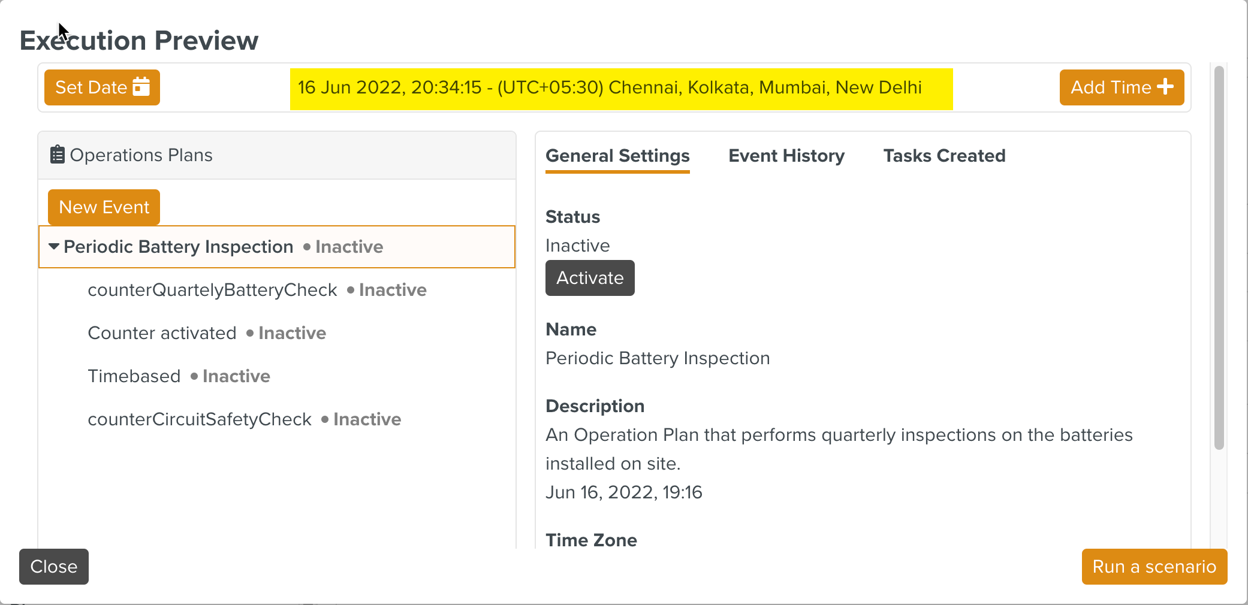Close the Execution Preview dialog
Image resolution: width=1248 pixels, height=605 pixels.
(x=54, y=567)
